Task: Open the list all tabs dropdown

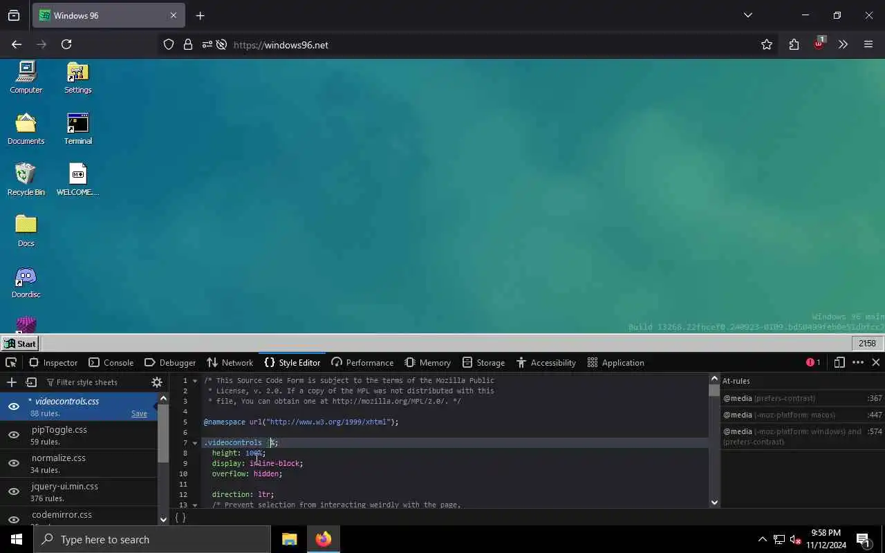Action: [x=748, y=15]
